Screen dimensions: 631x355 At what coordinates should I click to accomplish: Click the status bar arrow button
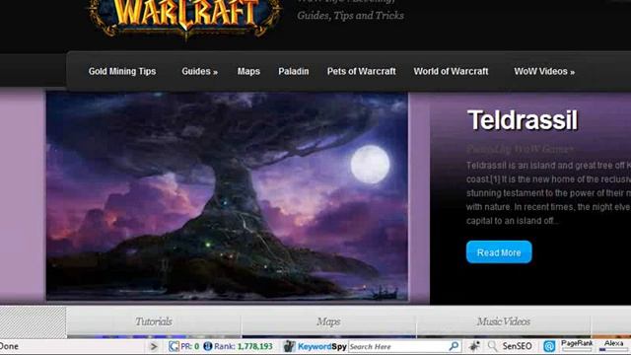[154, 346]
